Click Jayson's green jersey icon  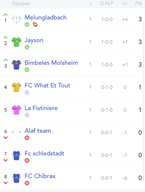(16, 42)
